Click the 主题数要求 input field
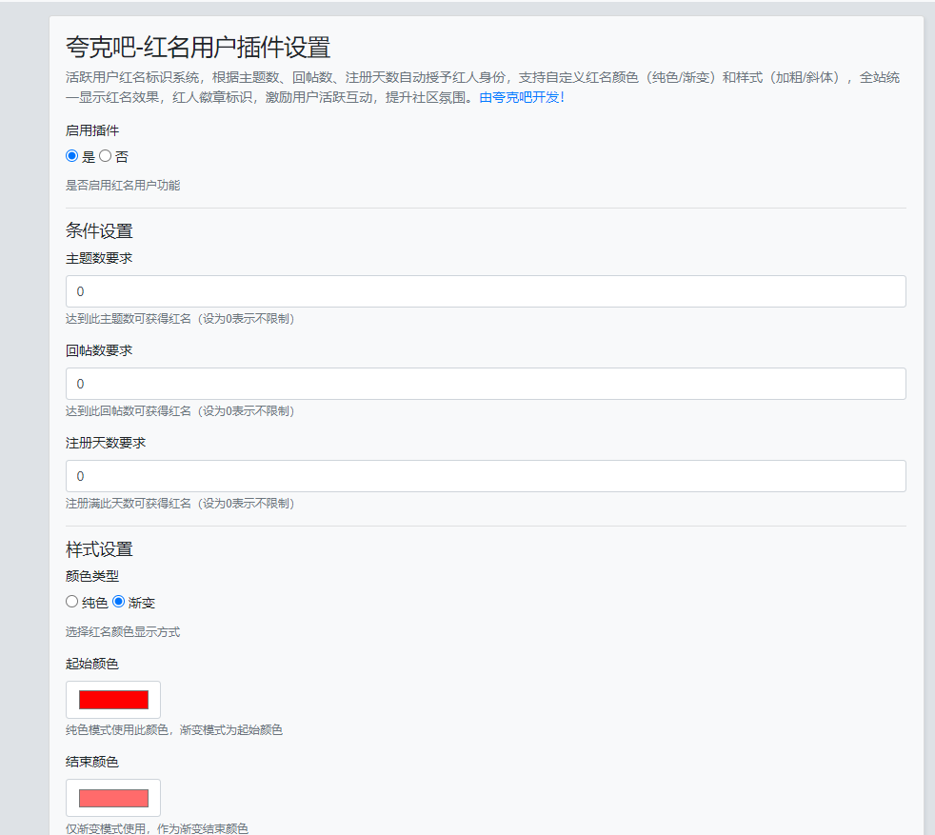The image size is (935, 835). pos(486,291)
